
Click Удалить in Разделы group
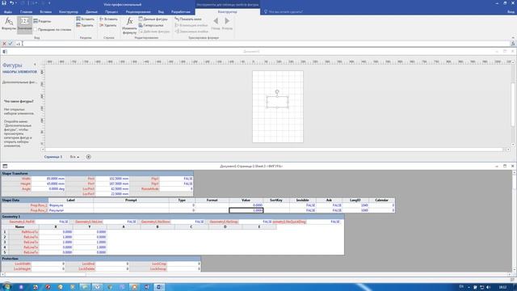tap(85, 25)
